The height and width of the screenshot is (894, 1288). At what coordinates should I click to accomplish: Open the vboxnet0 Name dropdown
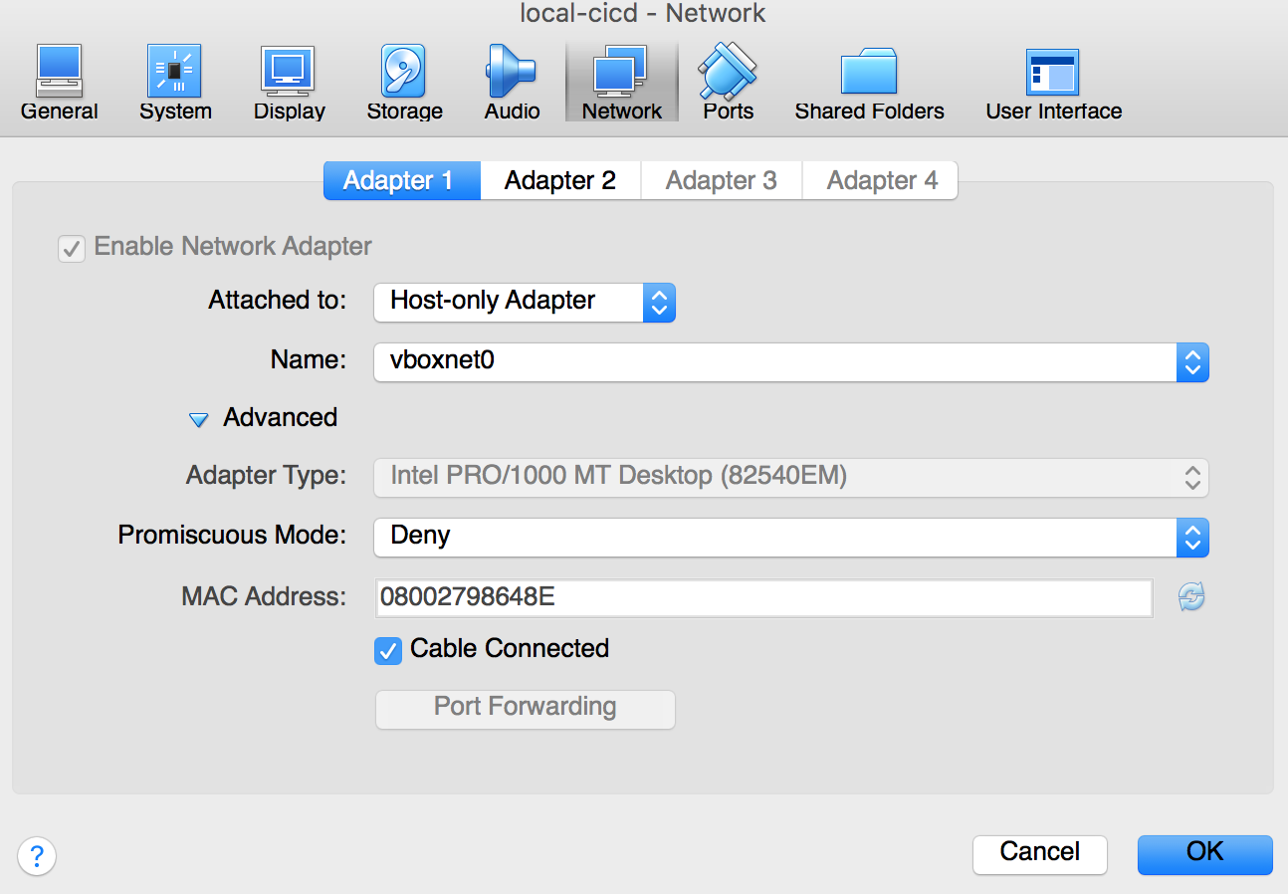tap(791, 362)
